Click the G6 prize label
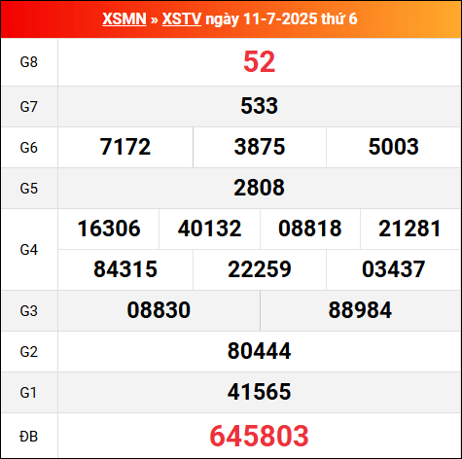This screenshot has height=459, width=462. pyautogui.click(x=29, y=148)
